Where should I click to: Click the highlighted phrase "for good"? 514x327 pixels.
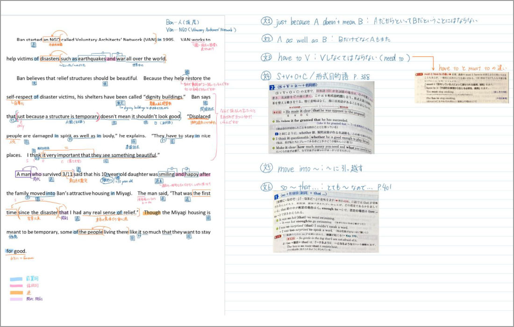pyautogui.click(x=16, y=251)
